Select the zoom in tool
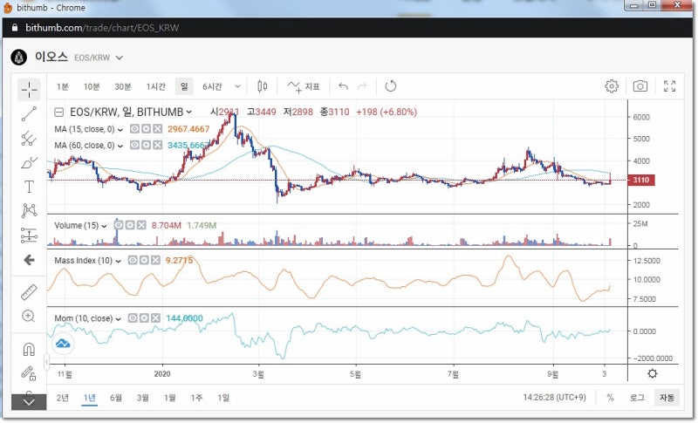The image size is (698, 423). click(x=29, y=317)
